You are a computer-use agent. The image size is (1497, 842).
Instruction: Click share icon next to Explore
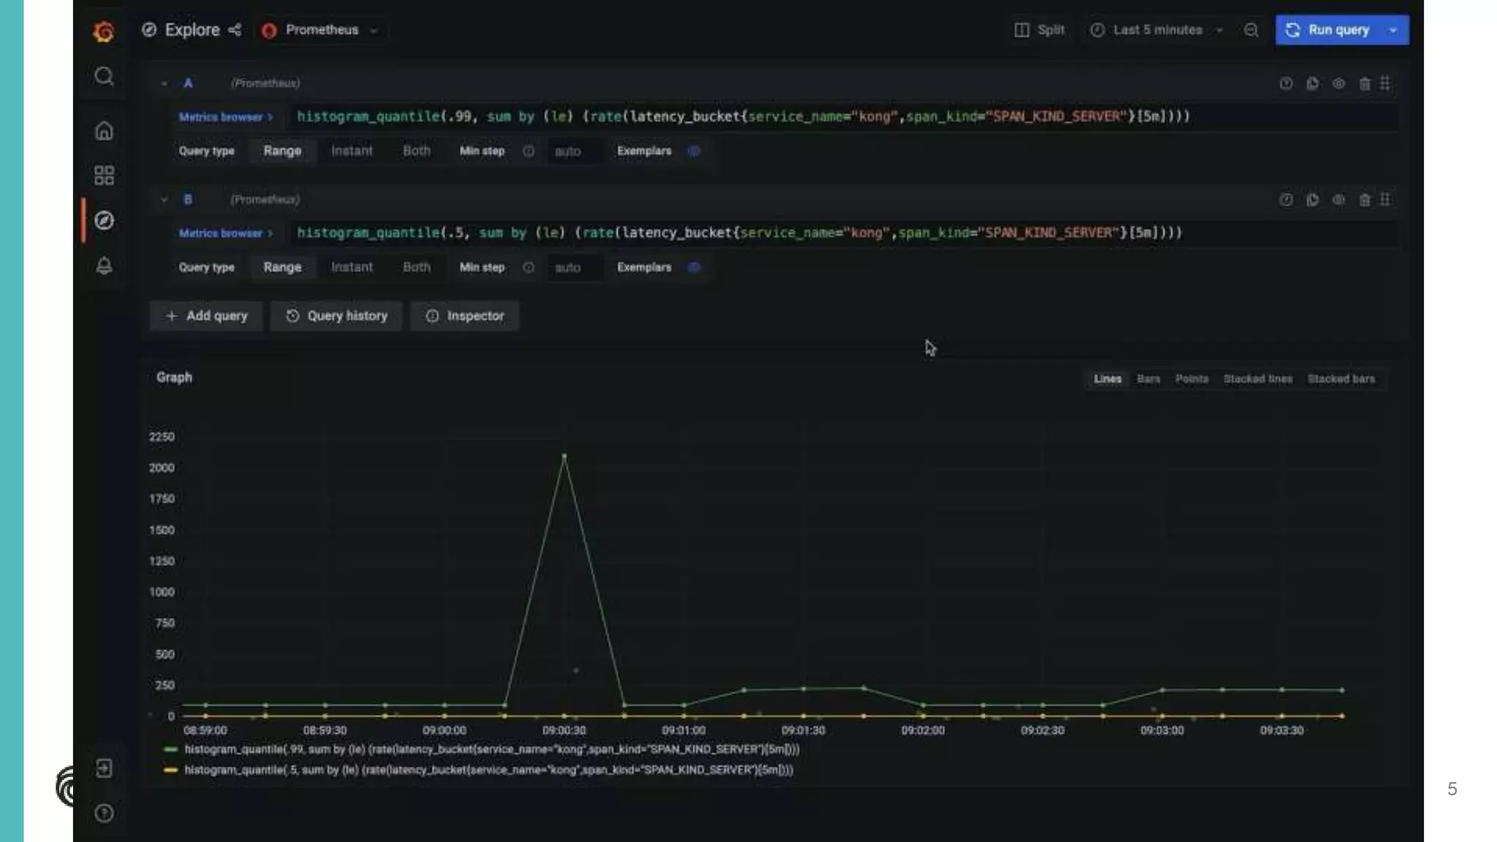(235, 30)
